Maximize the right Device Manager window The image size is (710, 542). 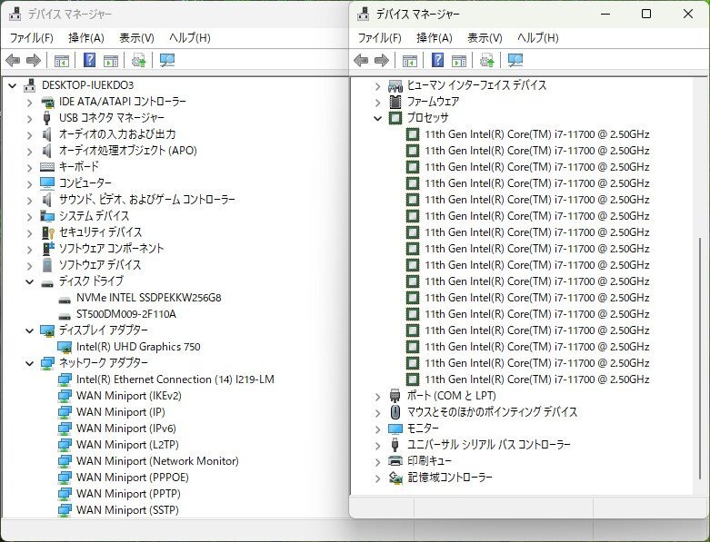pyautogui.click(x=646, y=14)
